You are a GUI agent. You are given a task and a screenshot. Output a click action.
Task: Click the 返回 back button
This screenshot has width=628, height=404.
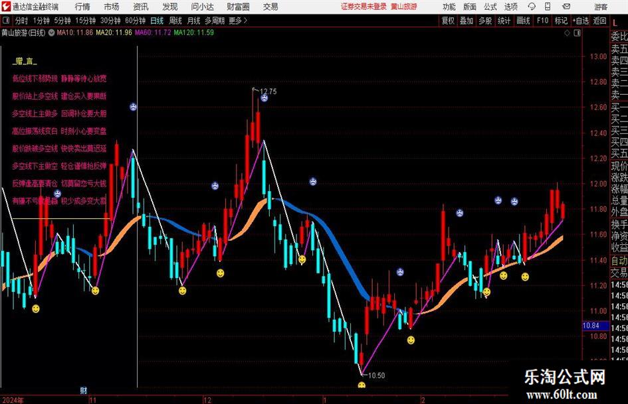(x=599, y=21)
